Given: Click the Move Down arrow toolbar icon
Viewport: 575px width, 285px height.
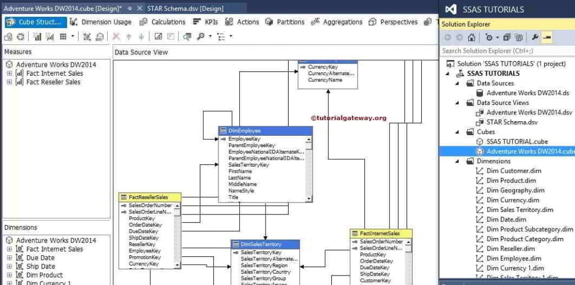Looking at the screenshot, I should [141, 36].
